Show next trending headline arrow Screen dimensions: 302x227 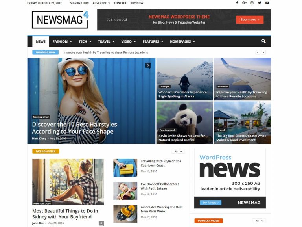(263, 52)
